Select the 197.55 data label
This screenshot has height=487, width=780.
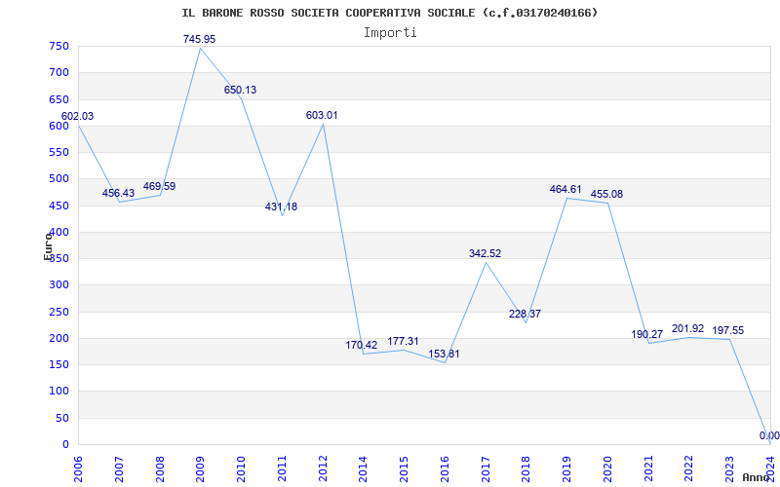pos(728,330)
